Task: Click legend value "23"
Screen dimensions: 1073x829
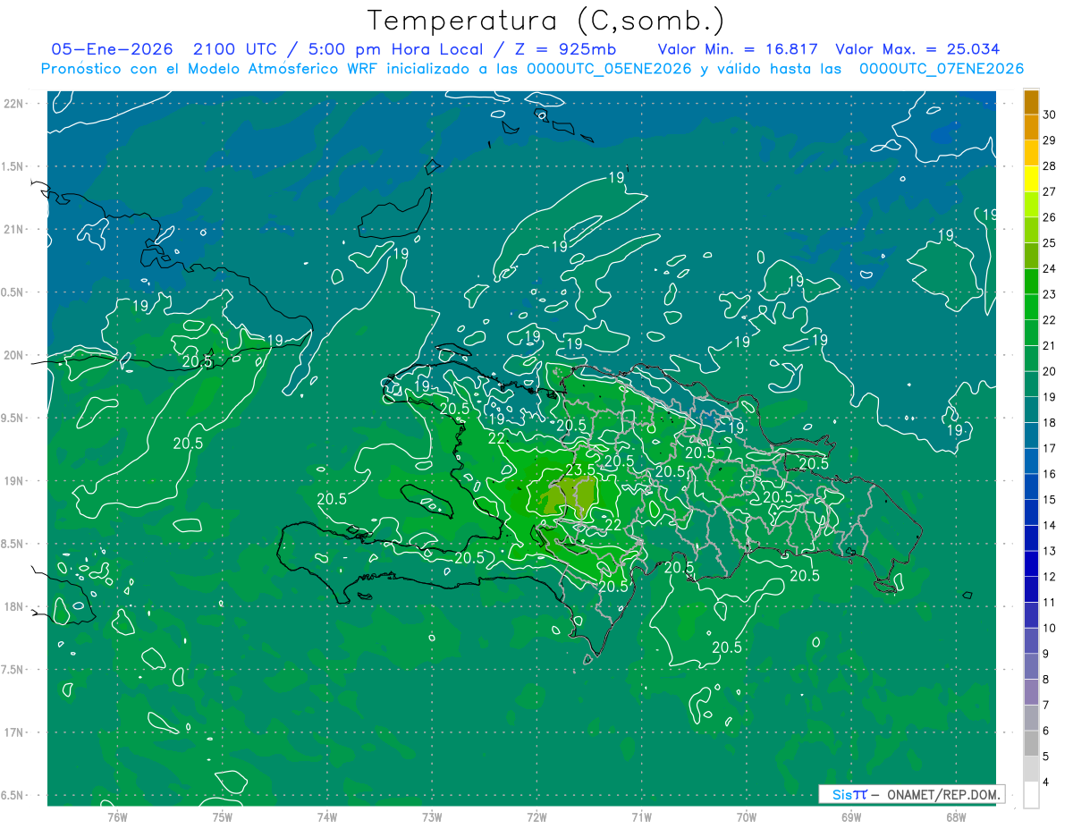Action: pos(1050,294)
